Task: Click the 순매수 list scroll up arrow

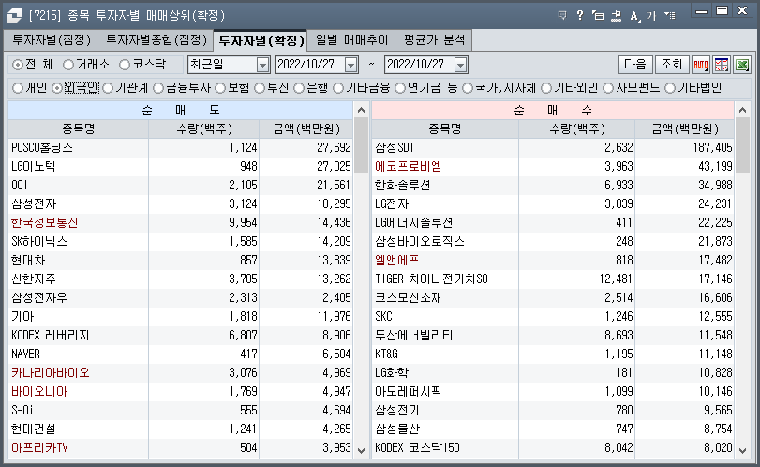Action: [742, 110]
